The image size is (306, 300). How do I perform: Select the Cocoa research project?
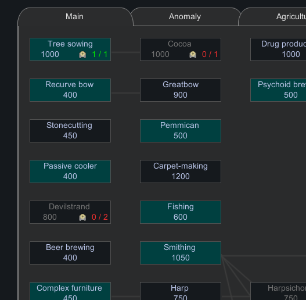(181, 49)
